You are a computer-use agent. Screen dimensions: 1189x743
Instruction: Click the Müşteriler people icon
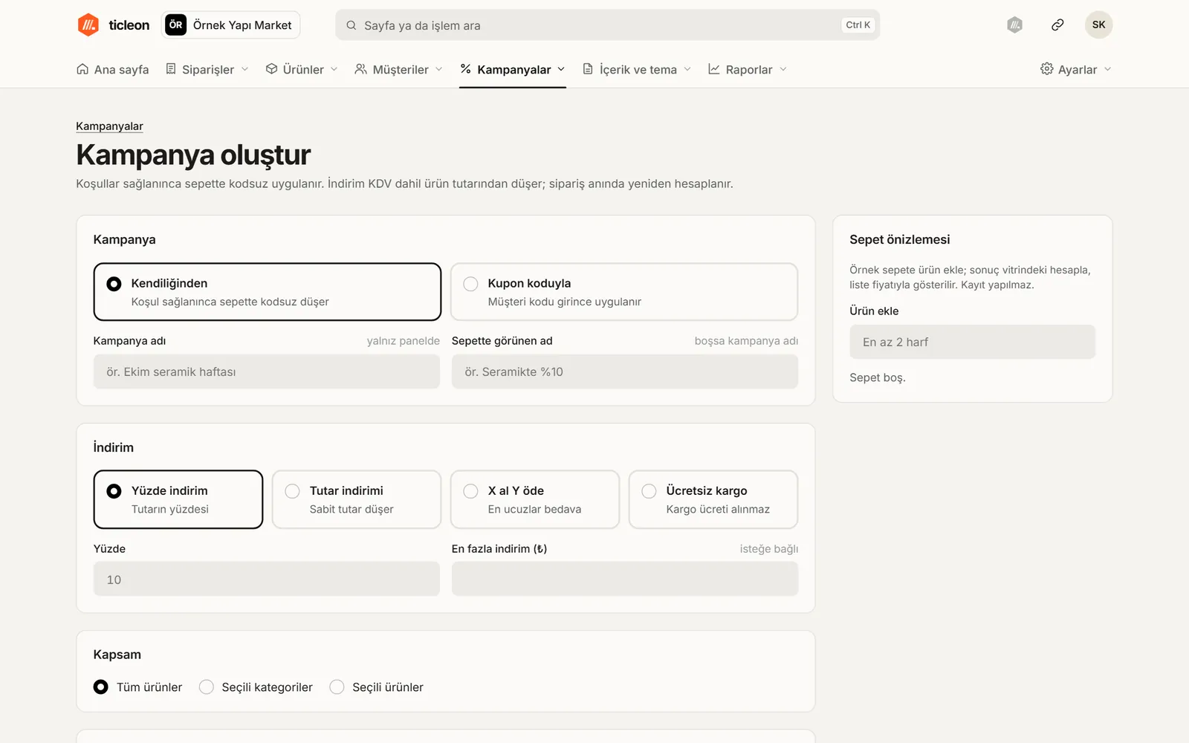click(360, 69)
